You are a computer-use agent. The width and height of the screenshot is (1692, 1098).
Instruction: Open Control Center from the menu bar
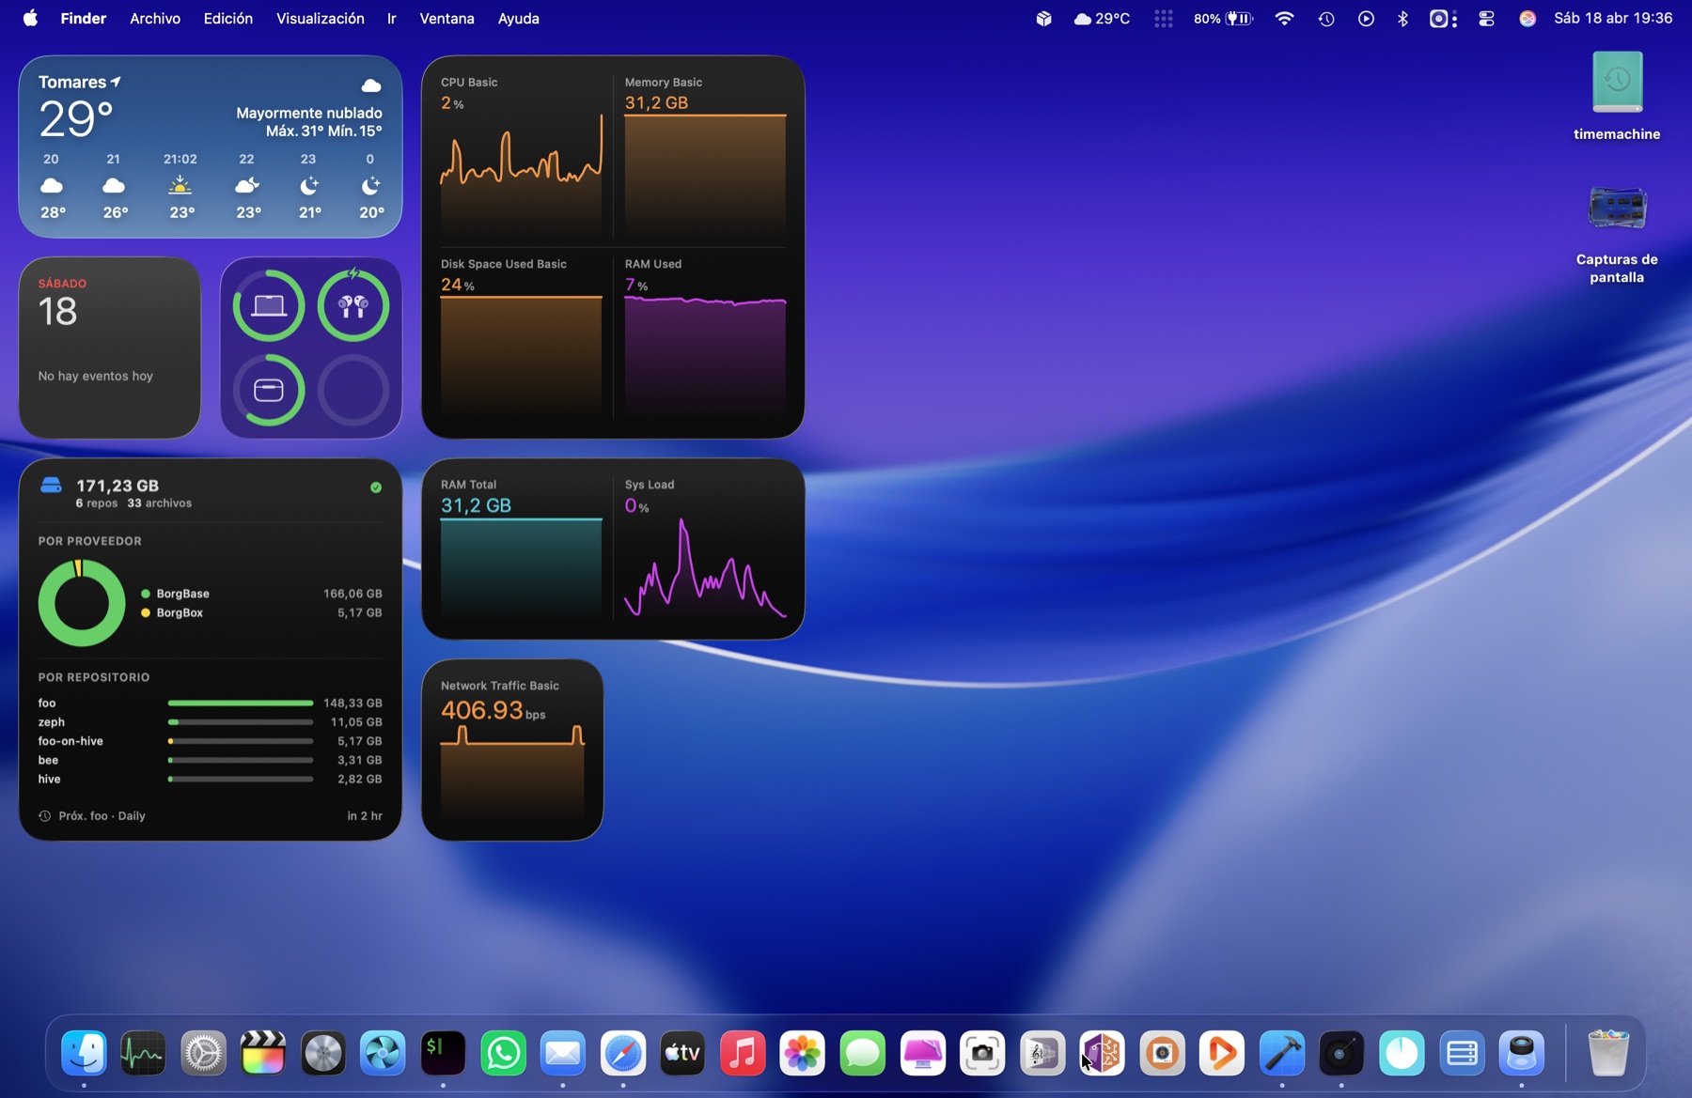coord(1486,18)
